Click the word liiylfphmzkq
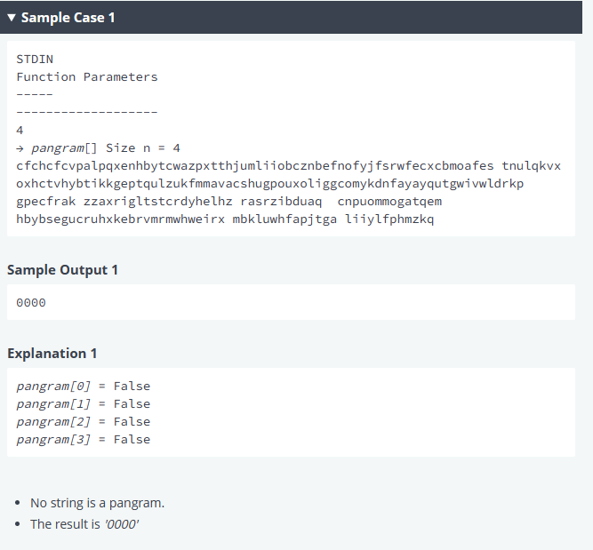This screenshot has width=593, height=550. (x=389, y=219)
